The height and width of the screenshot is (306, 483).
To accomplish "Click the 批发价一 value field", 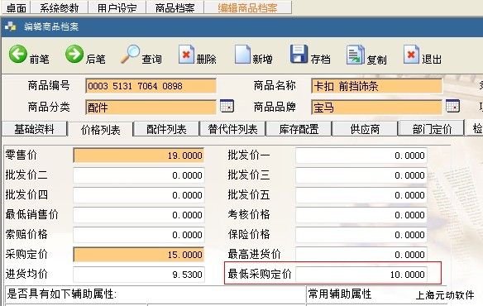I will (361, 155).
